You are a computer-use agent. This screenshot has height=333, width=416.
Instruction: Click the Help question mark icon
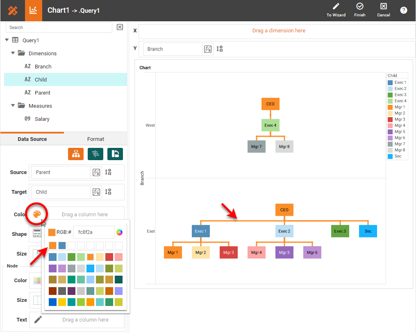point(404,11)
